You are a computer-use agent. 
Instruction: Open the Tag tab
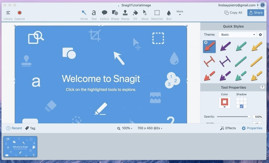[30, 128]
